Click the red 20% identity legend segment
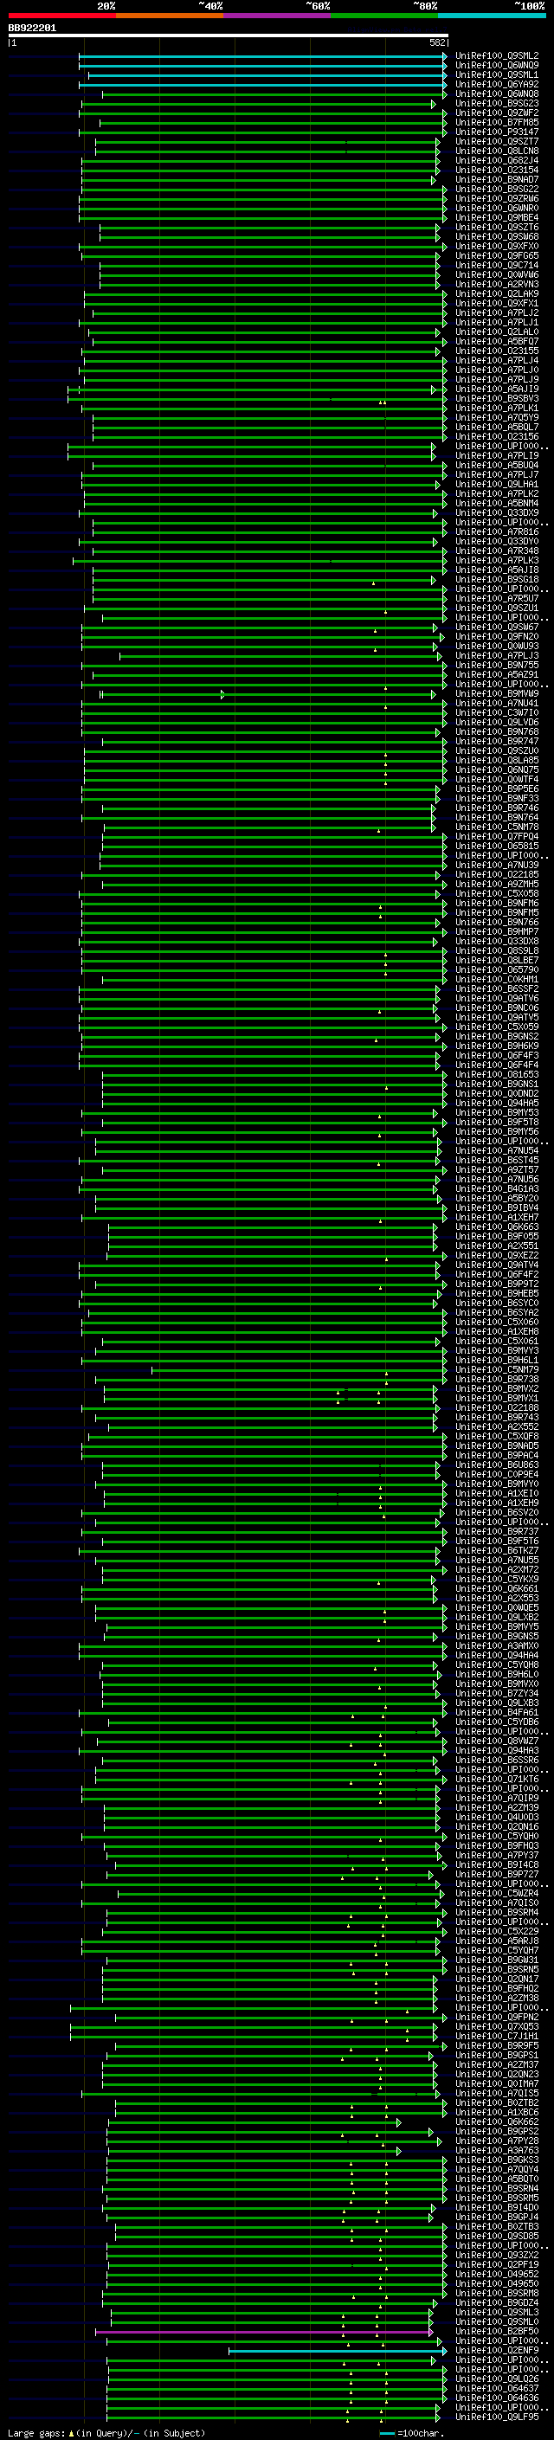554x2440 pixels. pos(61,16)
